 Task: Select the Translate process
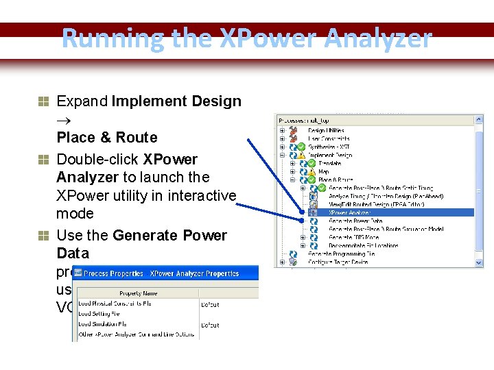[x=329, y=163]
